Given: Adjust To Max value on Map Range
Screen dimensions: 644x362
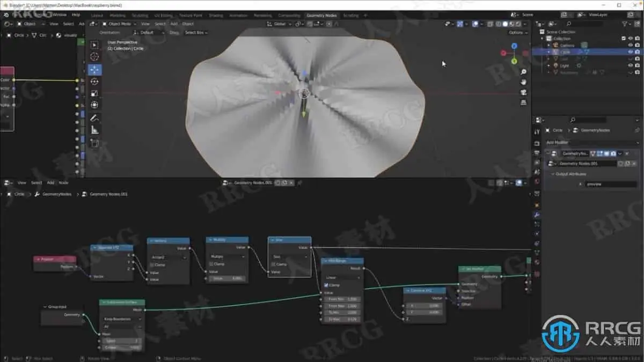Looking at the screenshot, I should click(343, 319).
